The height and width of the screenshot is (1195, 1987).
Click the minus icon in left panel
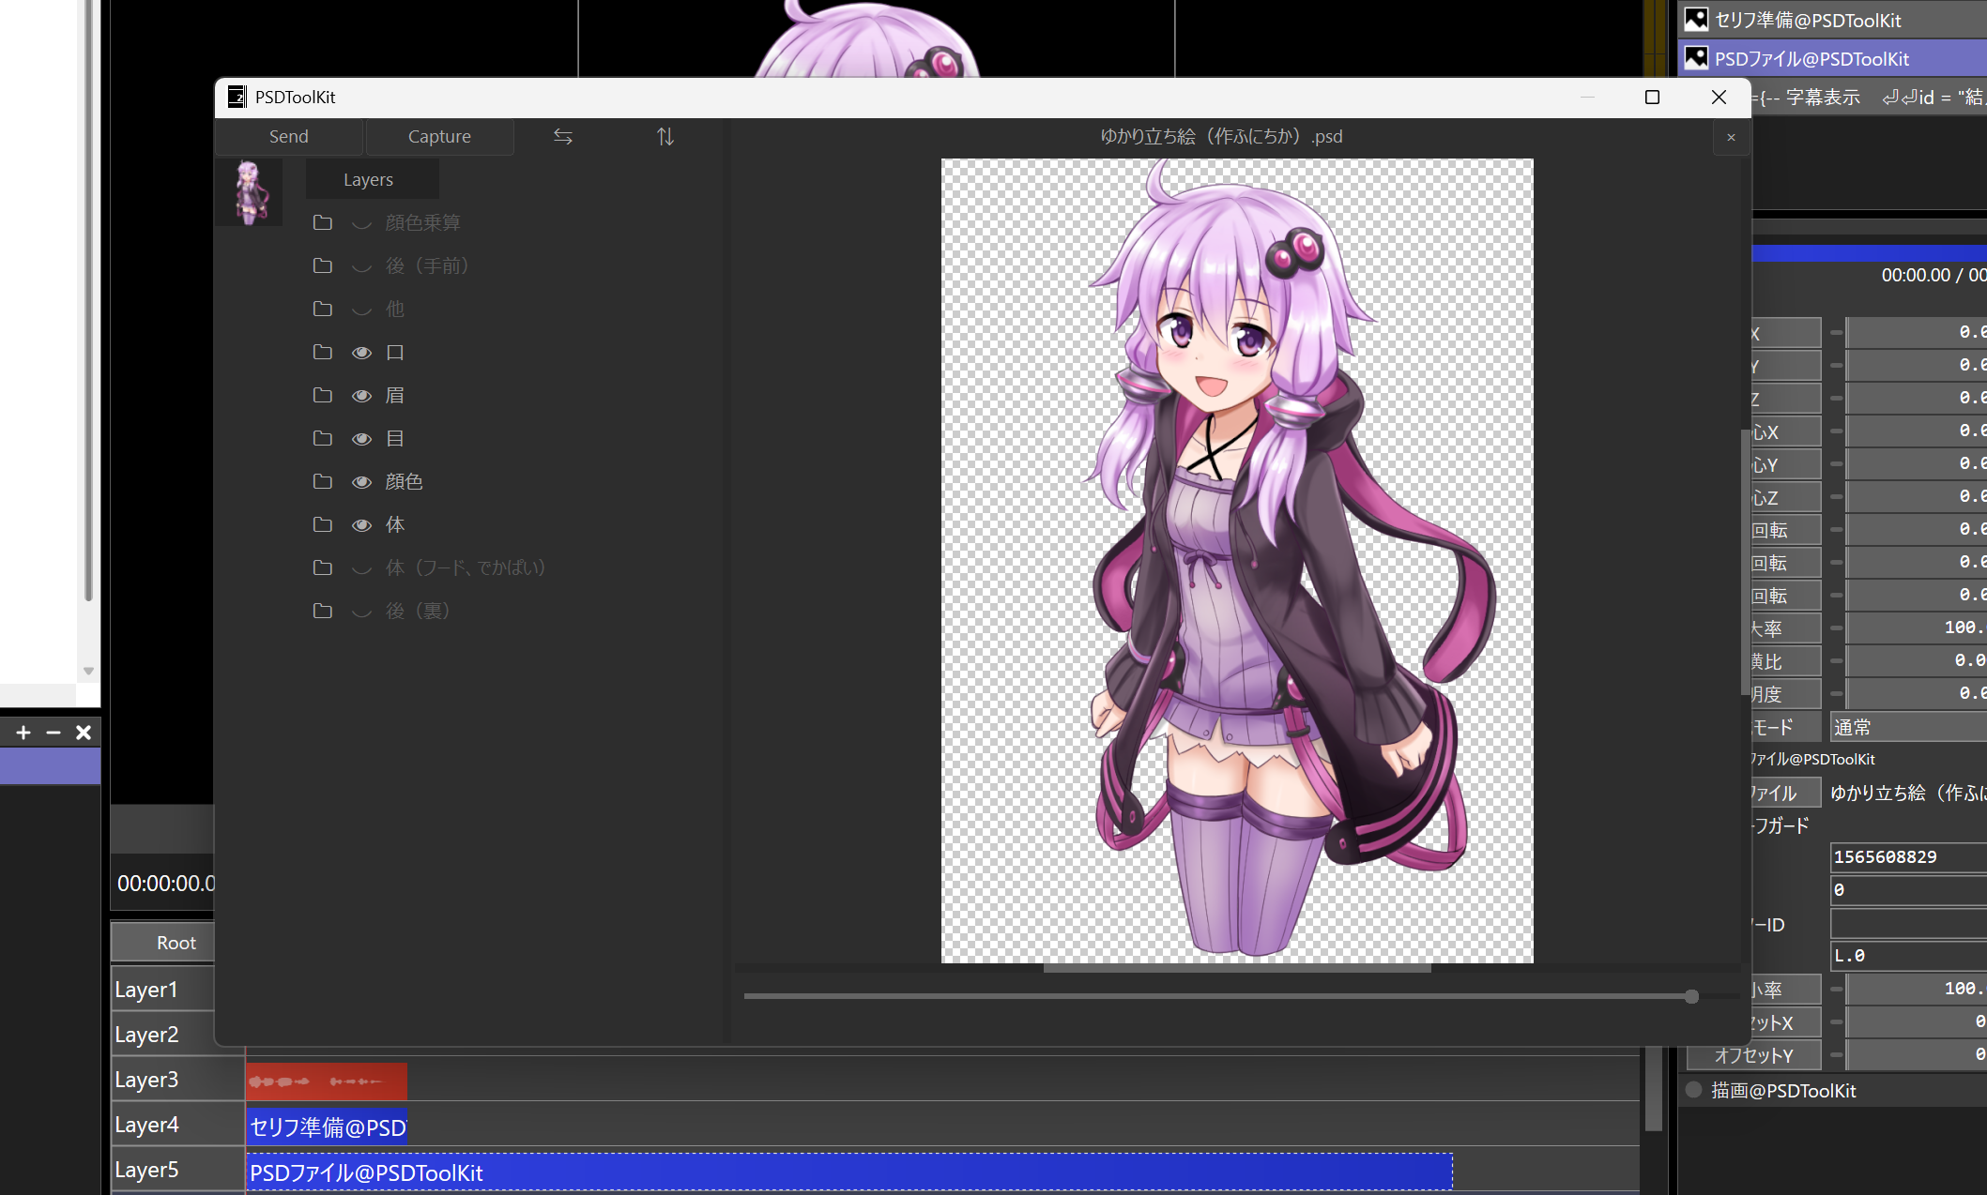[53, 733]
